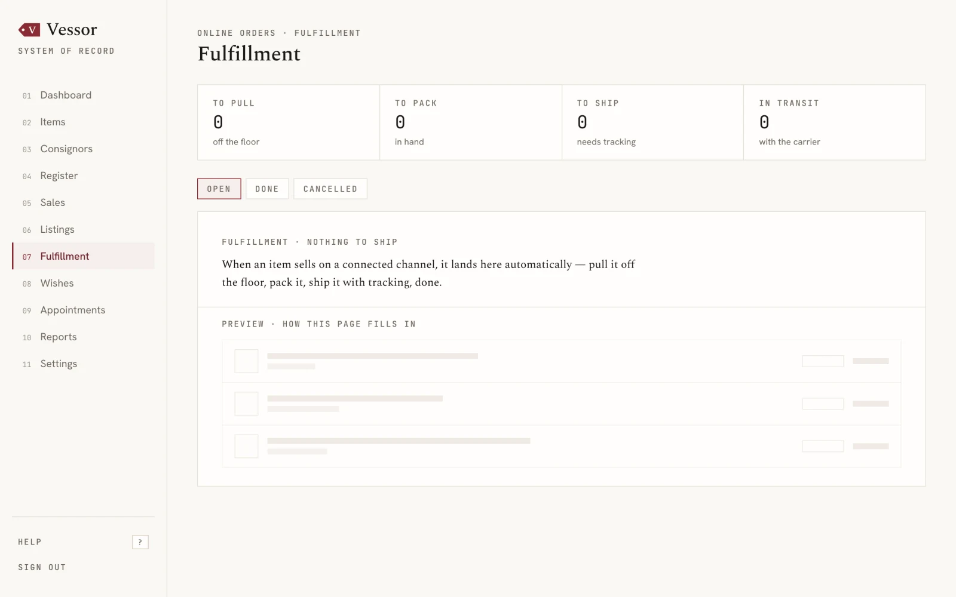This screenshot has height=597, width=956.
Task: Open the Reports section
Action: click(83, 337)
